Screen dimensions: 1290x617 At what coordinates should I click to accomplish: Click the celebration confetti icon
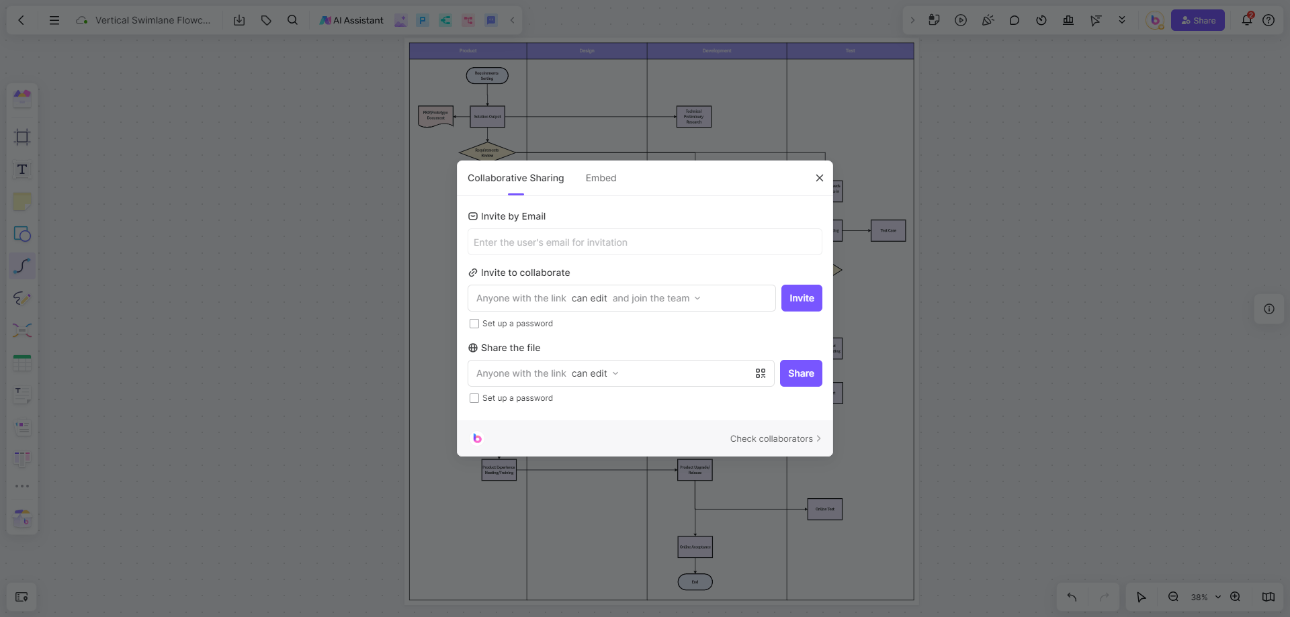click(988, 20)
